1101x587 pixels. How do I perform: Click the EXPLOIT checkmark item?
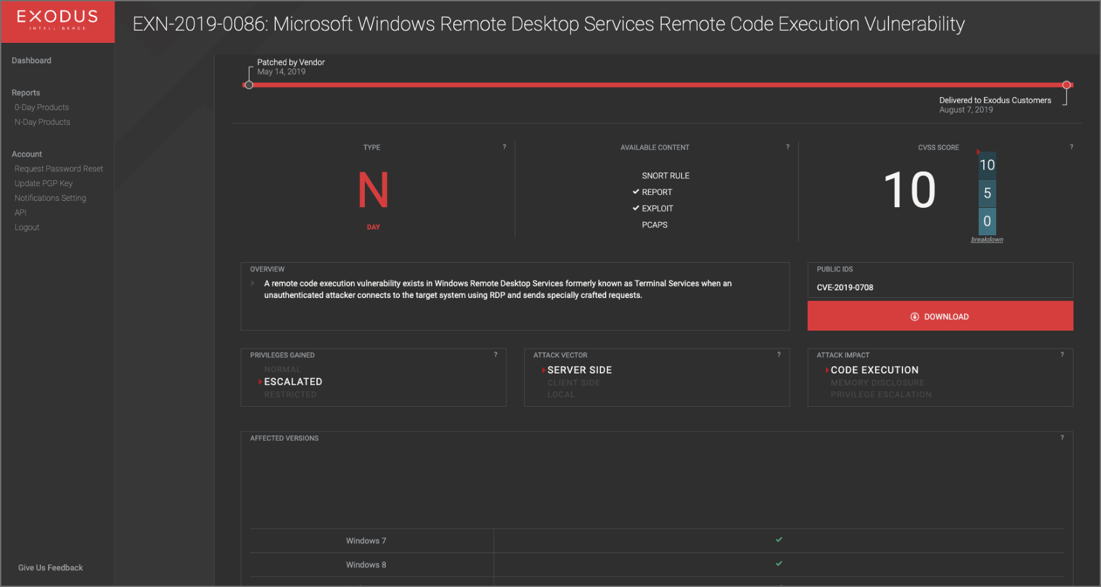tap(654, 208)
